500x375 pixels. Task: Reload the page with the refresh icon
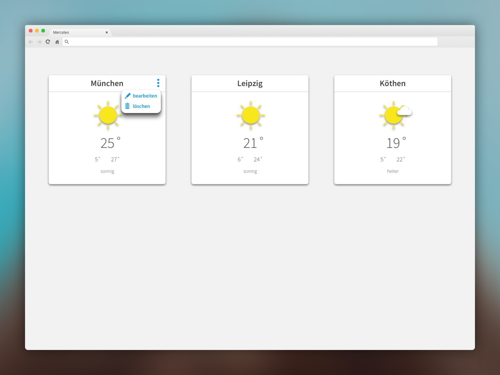(48, 41)
